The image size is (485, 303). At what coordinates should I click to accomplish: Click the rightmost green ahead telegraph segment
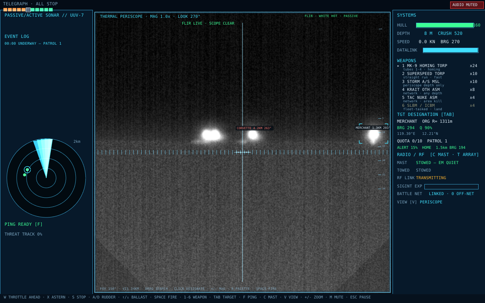[51, 9]
